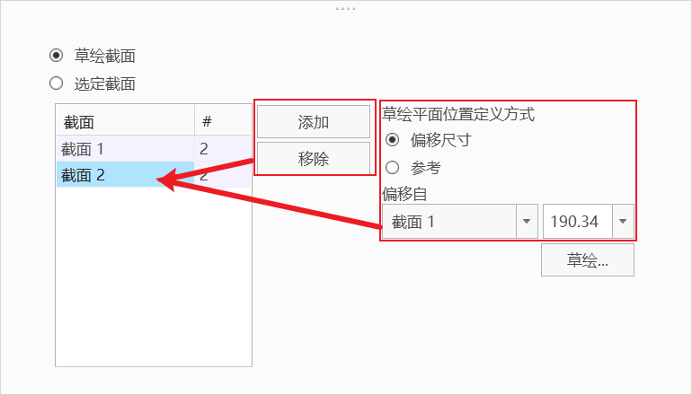Screen dimensions: 692x395
Task: Click the # column header
Action: click(223, 122)
